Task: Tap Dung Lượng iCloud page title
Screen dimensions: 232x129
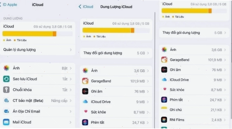Action: (x=116, y=7)
